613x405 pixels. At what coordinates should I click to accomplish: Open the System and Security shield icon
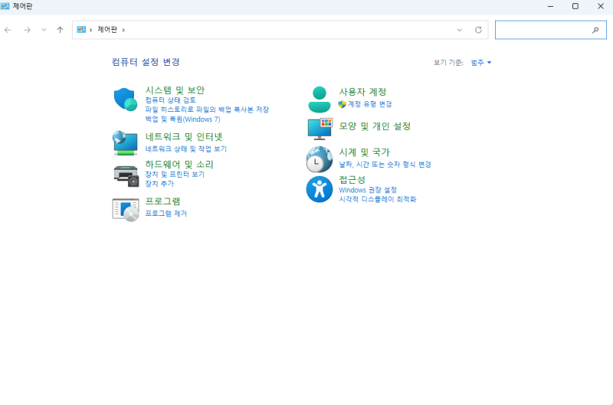[x=126, y=100]
